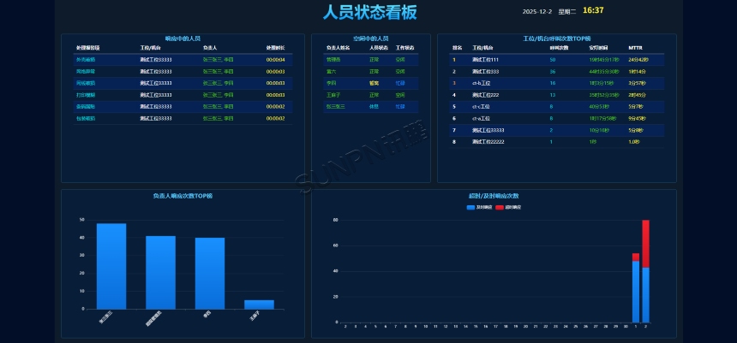Click the red segment of the tallest stacked bar
737x343 pixels.
pos(645,244)
